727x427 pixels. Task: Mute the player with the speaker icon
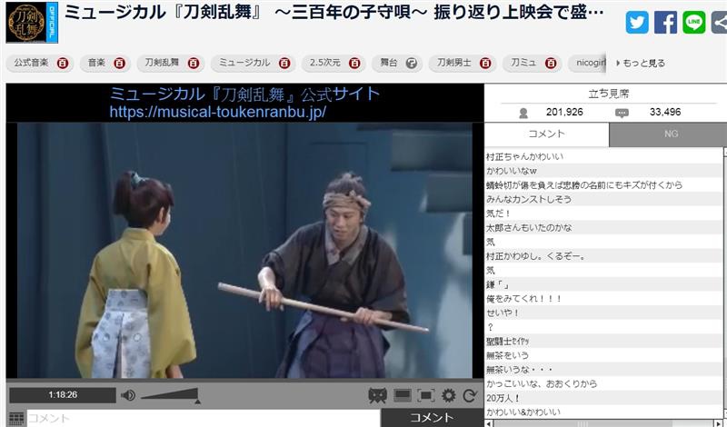coord(127,395)
